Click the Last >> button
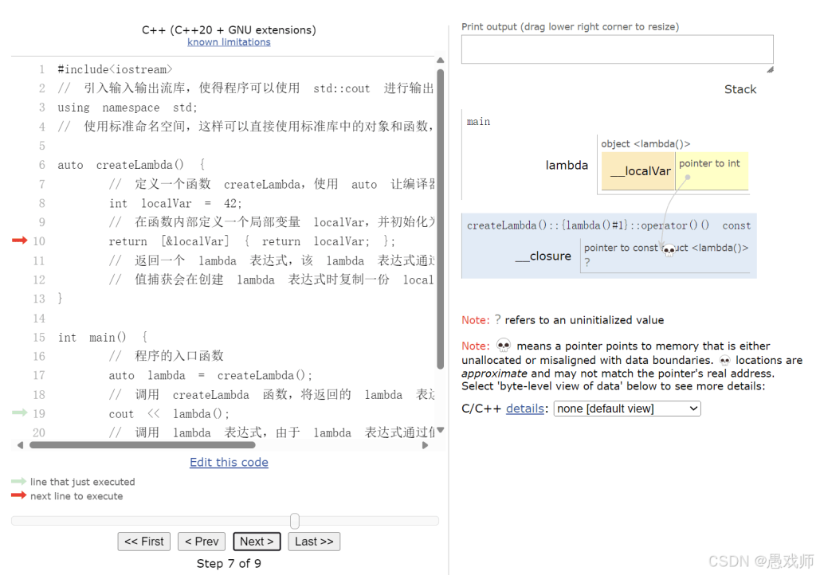Viewport: 816px width, 575px height. 314,541
